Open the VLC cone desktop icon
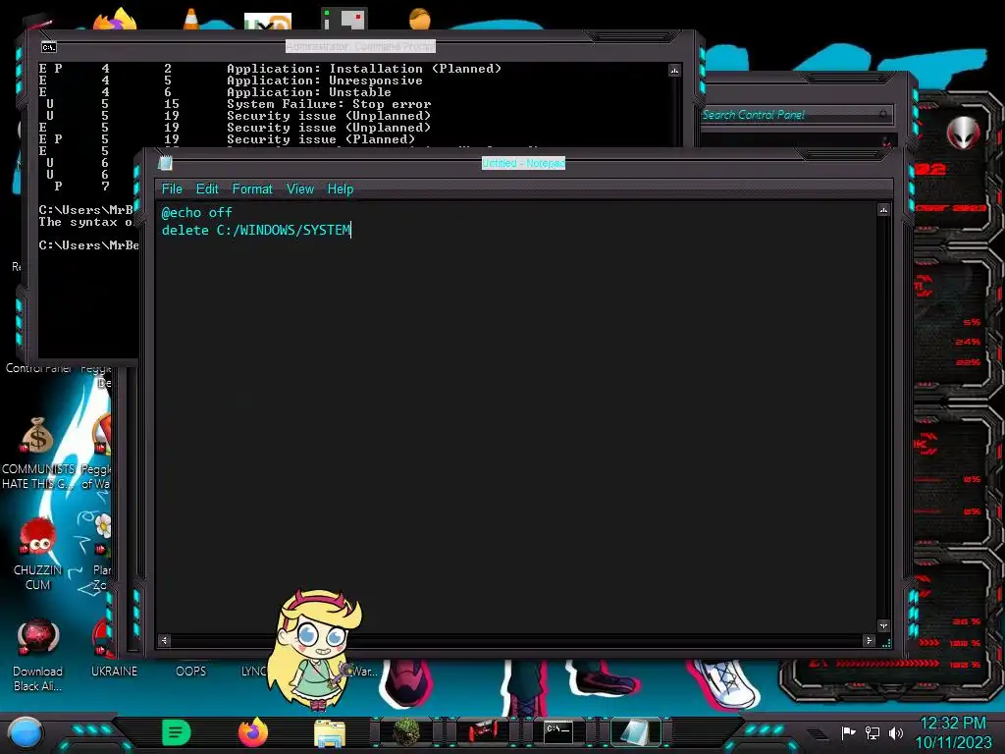The height and width of the screenshot is (754, 1005). coord(191,19)
